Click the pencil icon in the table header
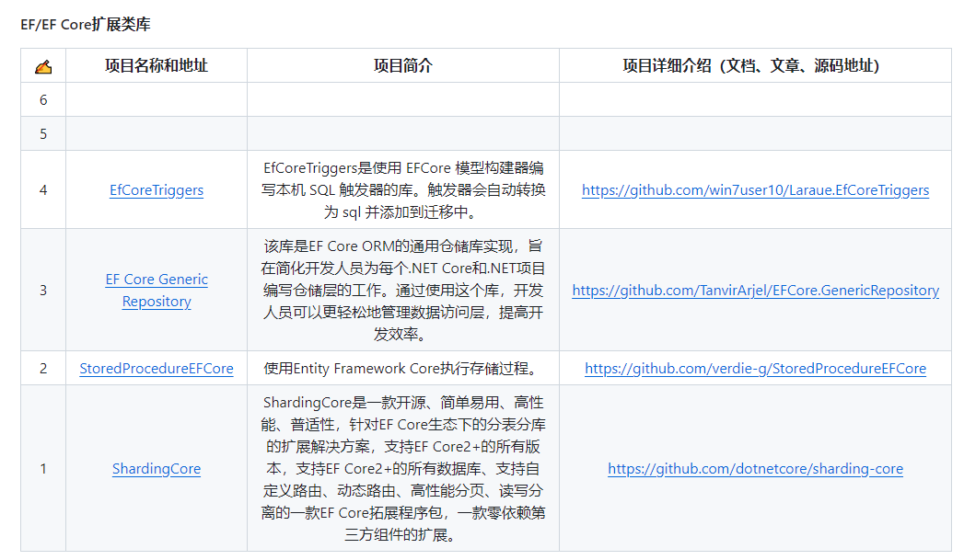The height and width of the screenshot is (560, 964). (42, 64)
